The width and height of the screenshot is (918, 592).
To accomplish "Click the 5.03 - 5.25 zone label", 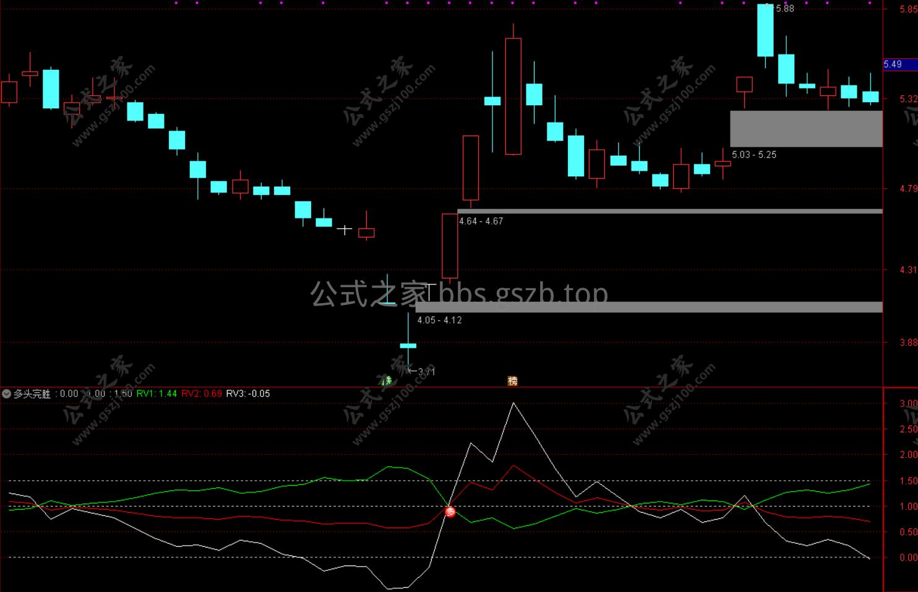I will pyautogui.click(x=754, y=155).
